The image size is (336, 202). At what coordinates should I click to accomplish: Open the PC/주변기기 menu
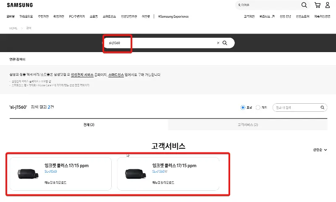click(x=77, y=16)
